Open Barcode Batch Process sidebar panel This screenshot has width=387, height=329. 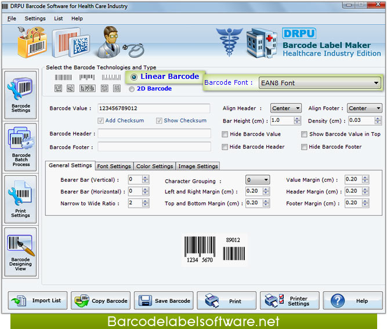tap(20, 147)
